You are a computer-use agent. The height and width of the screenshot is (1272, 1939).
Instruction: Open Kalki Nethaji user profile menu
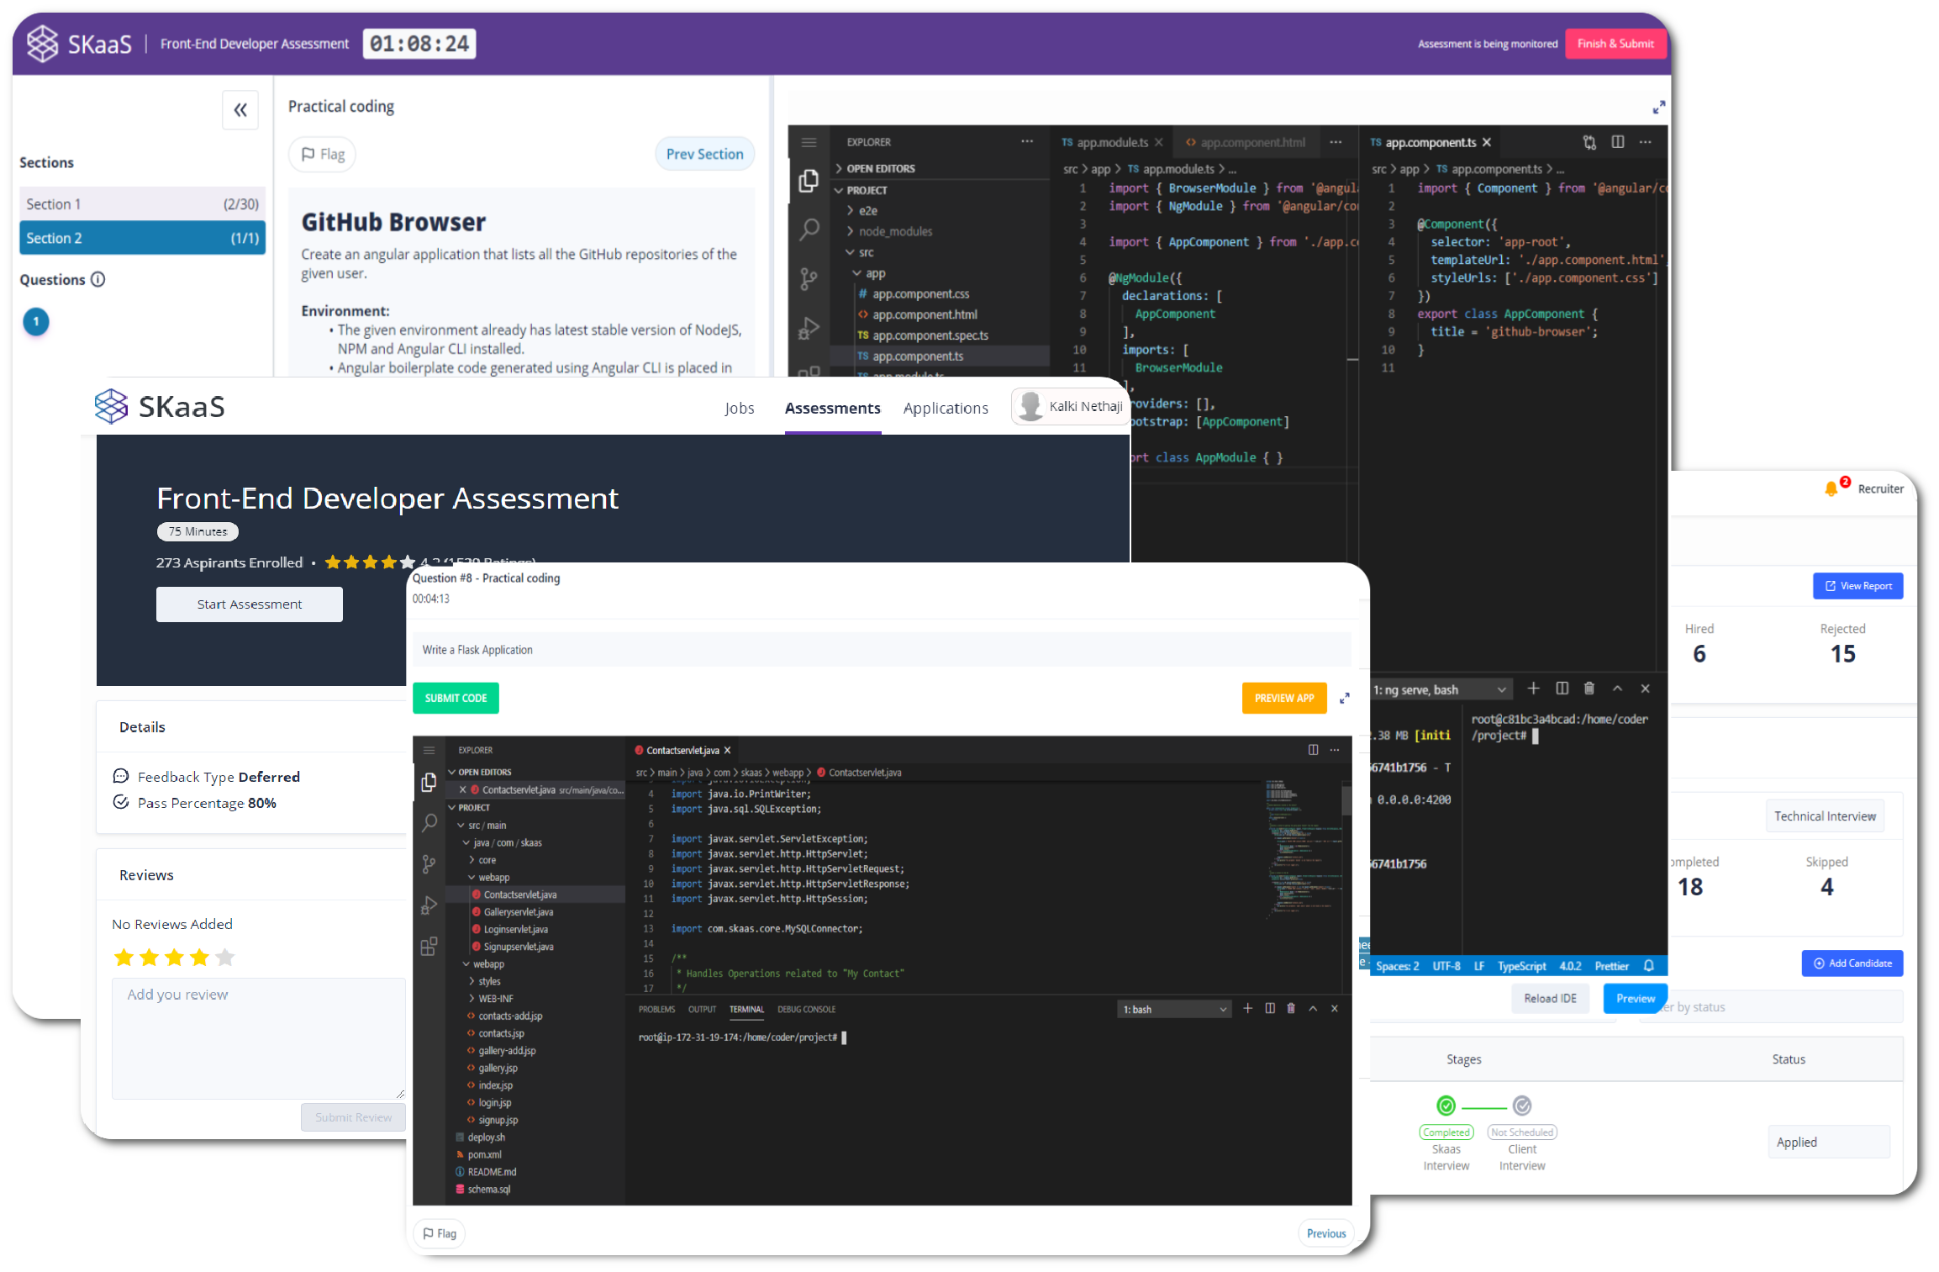point(1070,406)
